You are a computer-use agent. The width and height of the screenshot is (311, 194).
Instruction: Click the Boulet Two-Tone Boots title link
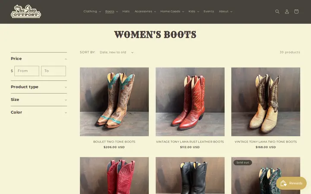coord(114,142)
